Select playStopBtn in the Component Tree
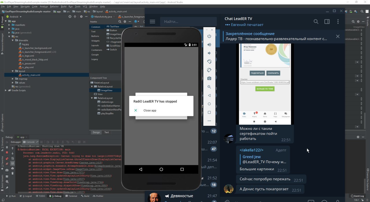 (107, 113)
